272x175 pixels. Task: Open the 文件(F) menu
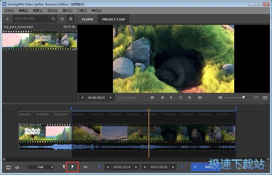[9, 11]
